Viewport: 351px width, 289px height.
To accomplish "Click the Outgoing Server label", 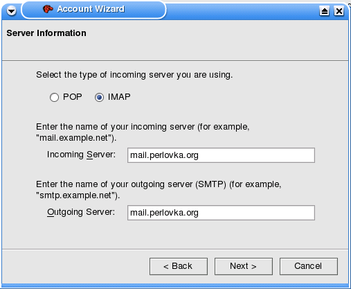I will (x=81, y=212).
